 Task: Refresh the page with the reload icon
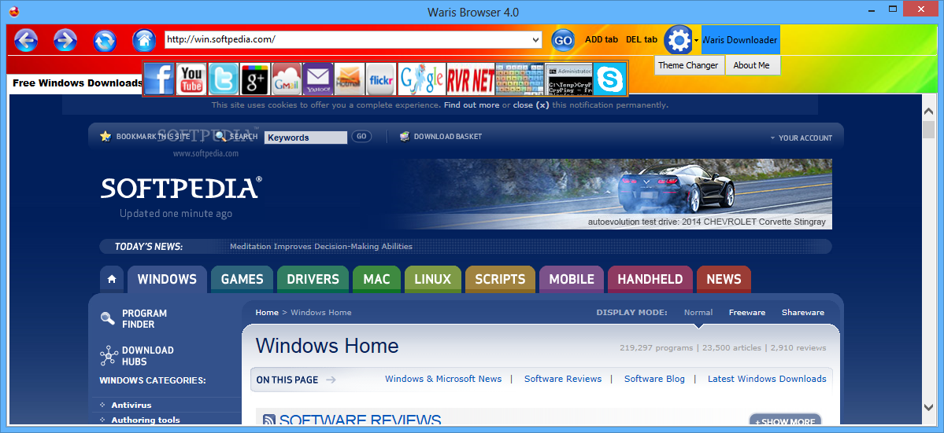pos(104,41)
